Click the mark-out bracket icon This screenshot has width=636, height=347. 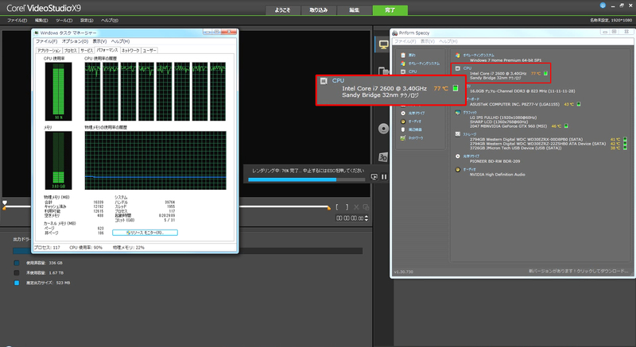pyautogui.click(x=347, y=207)
